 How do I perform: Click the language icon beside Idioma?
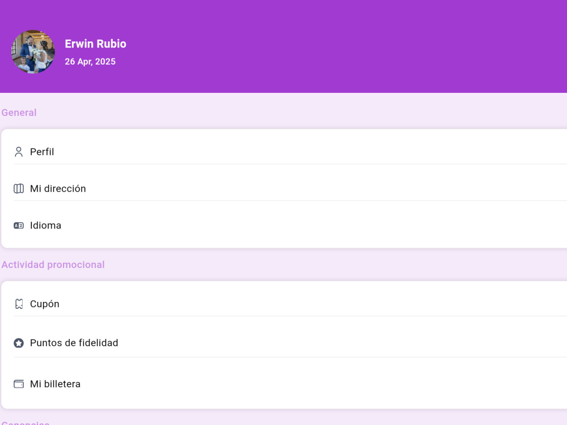[x=19, y=226]
